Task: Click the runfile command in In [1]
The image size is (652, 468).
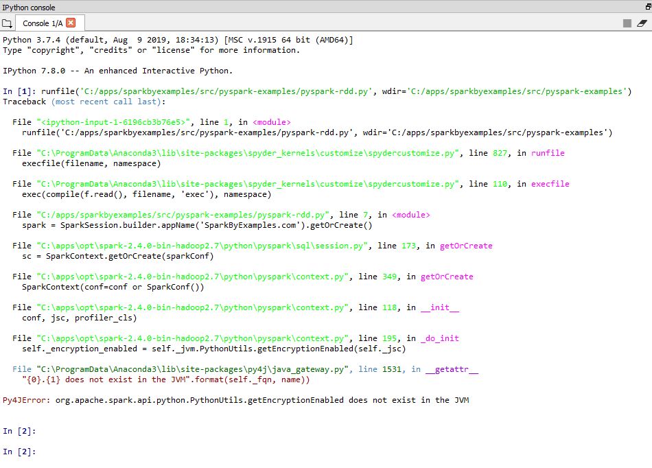Action: pos(275,90)
